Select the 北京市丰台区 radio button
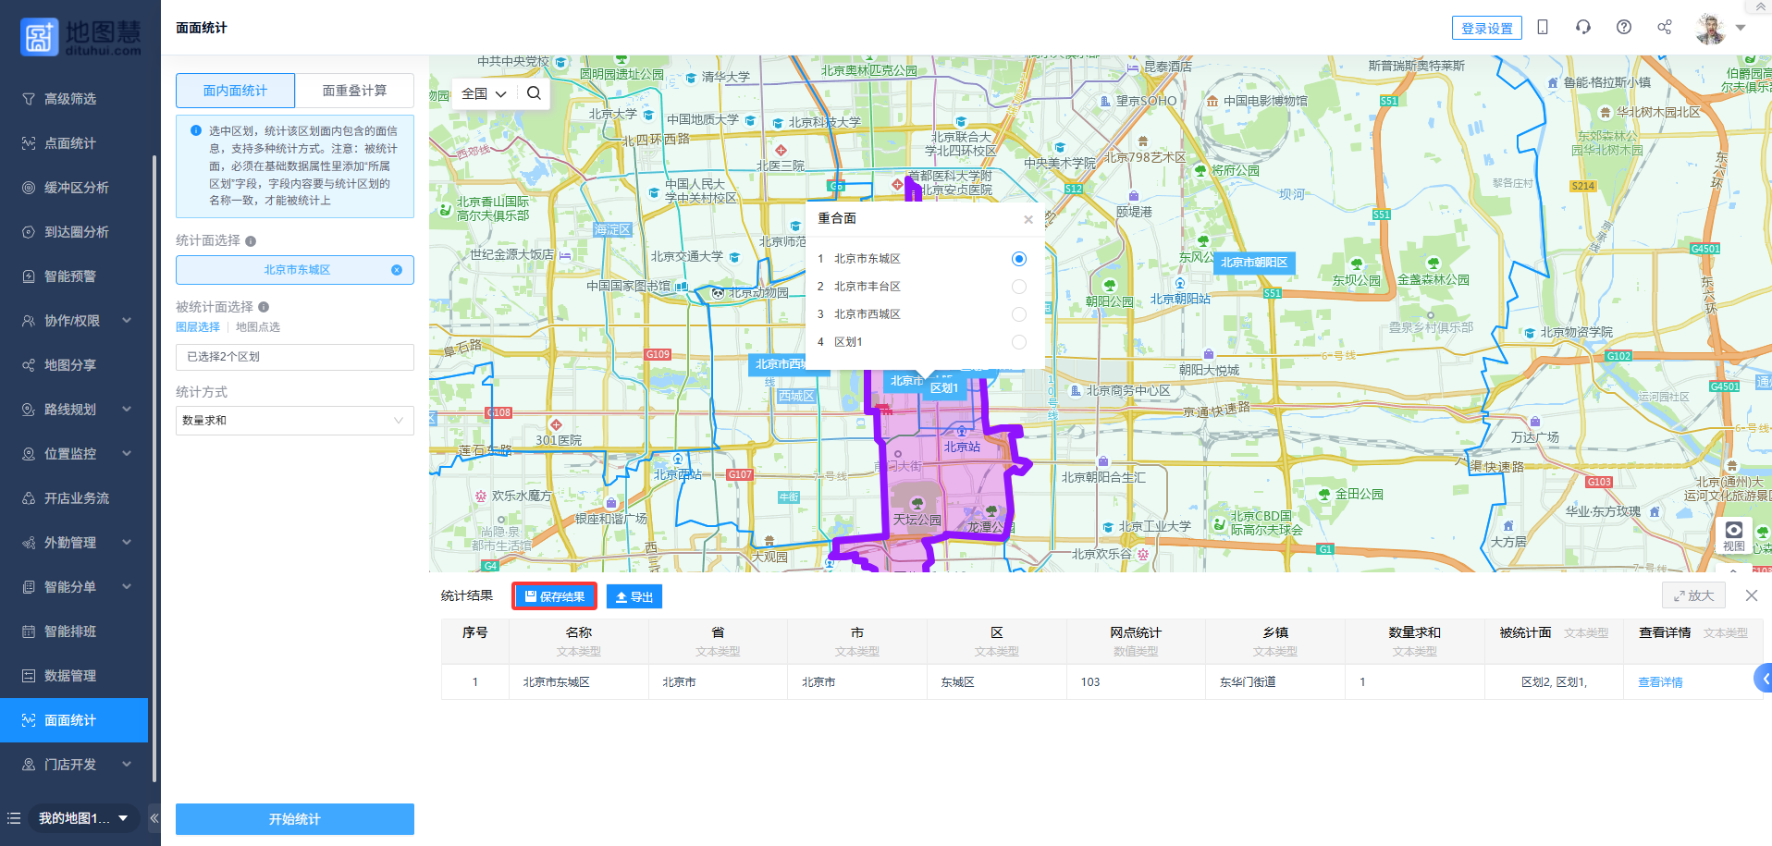The width and height of the screenshot is (1772, 846). pos(1018,287)
